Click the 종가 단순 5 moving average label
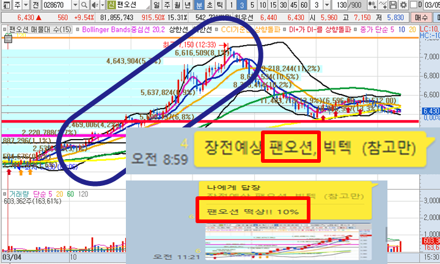The width and height of the screenshot is (440, 264). (x=377, y=29)
